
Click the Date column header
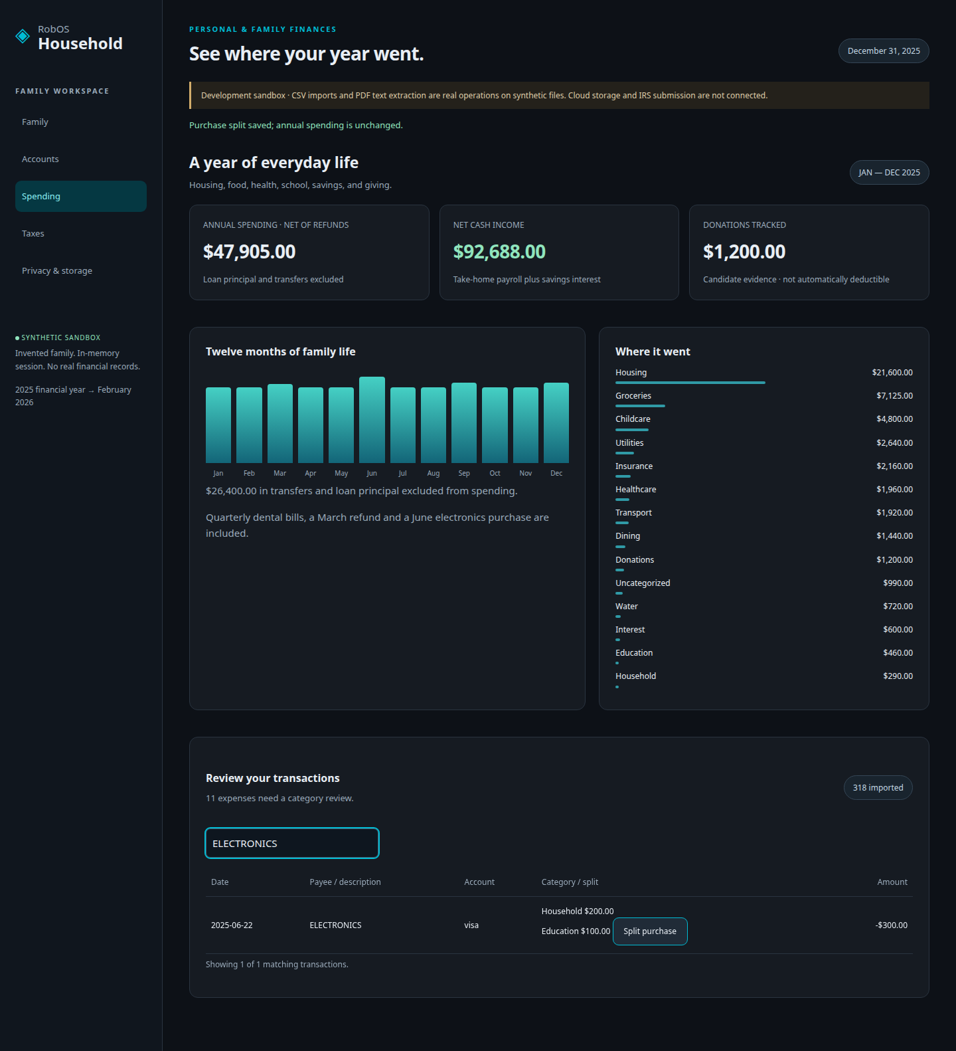pos(220,882)
